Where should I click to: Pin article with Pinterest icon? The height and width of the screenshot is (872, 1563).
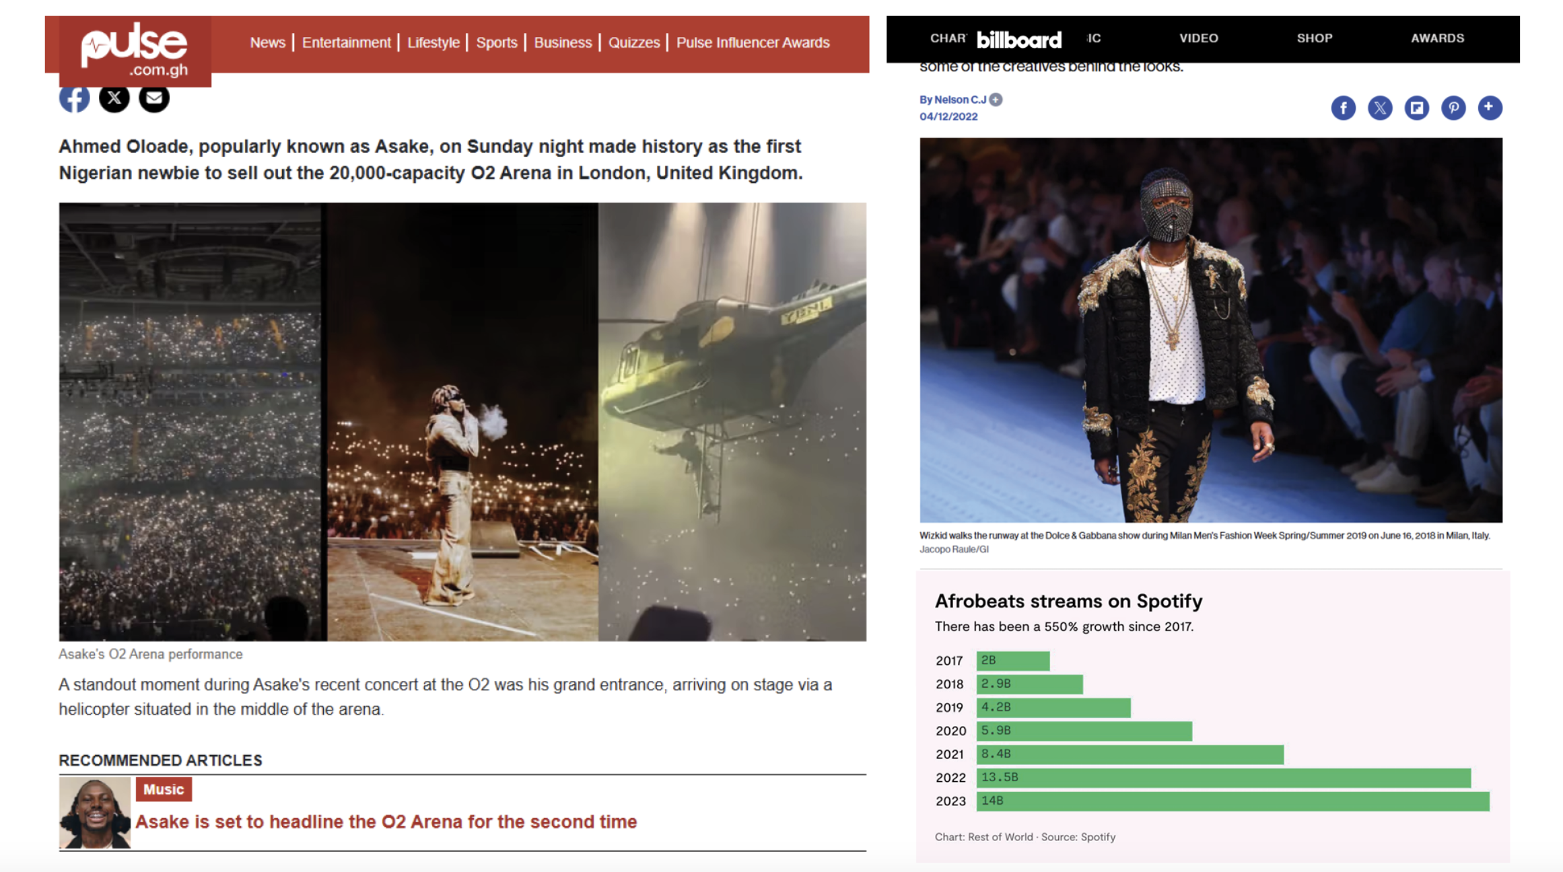pyautogui.click(x=1453, y=108)
